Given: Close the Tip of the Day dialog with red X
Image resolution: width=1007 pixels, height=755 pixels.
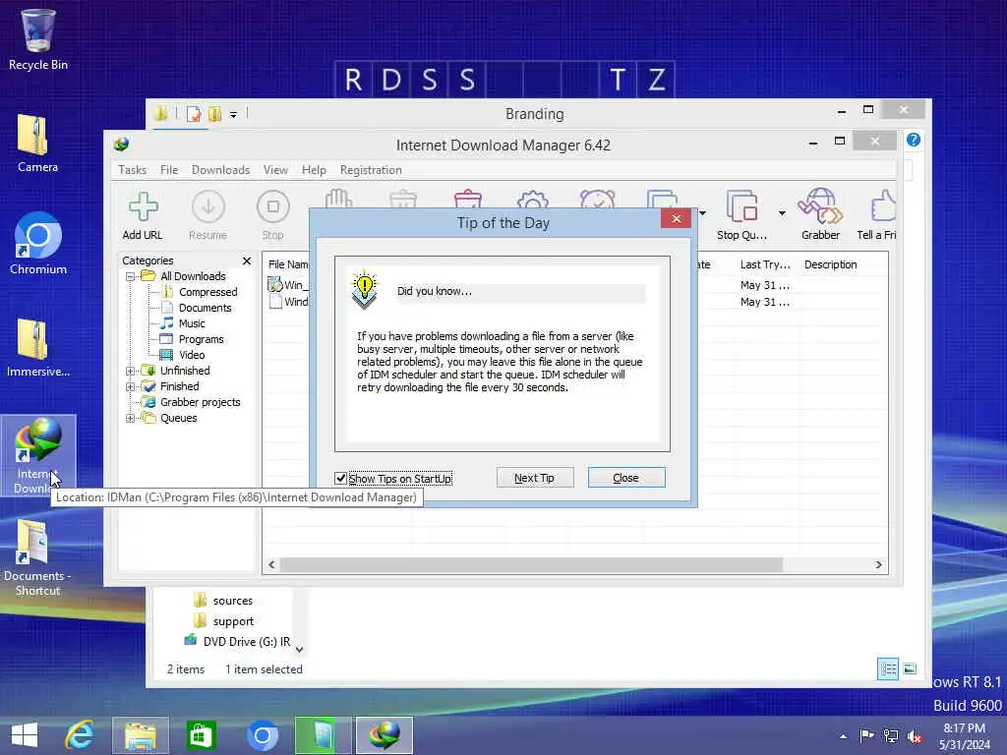Looking at the screenshot, I should 676,219.
